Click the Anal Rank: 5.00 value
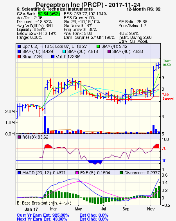Viewport: 176px width, 221px height. pyautogui.click(x=78, y=33)
